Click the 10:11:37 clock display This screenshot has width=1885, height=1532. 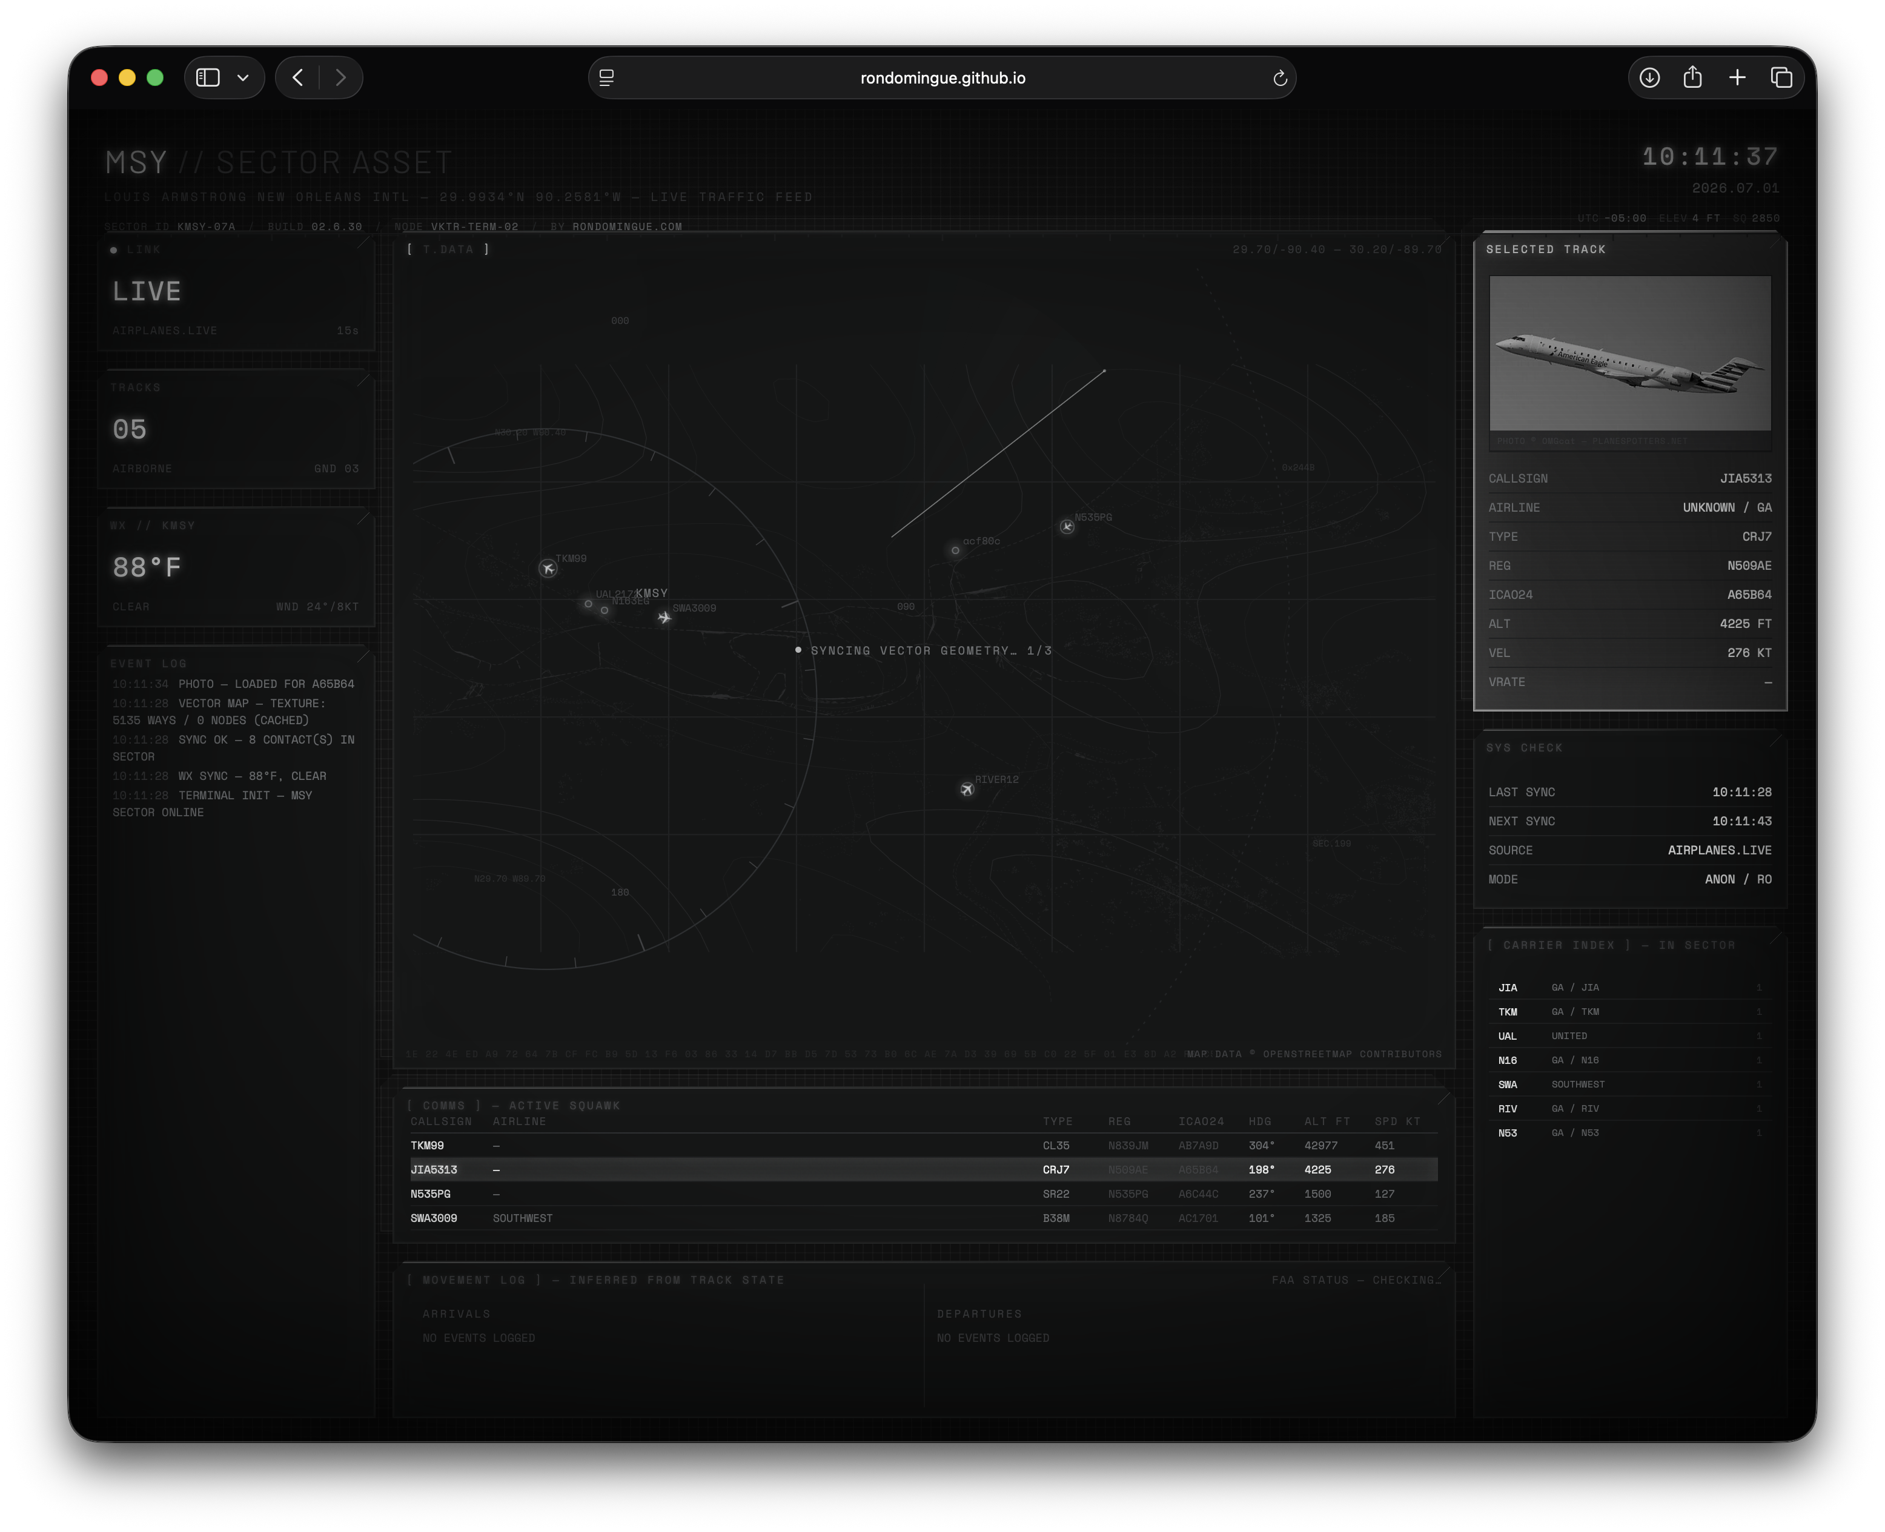coord(1710,157)
